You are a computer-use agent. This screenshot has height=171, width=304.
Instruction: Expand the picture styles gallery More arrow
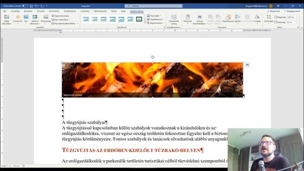click(145, 23)
